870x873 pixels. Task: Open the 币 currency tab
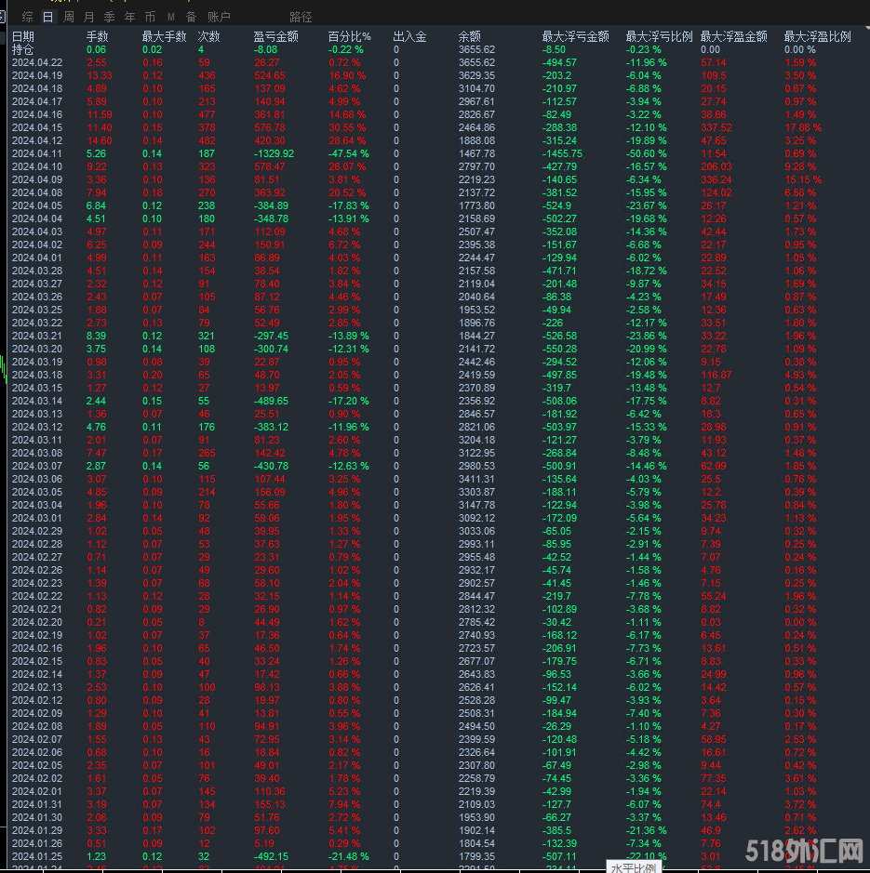click(150, 17)
